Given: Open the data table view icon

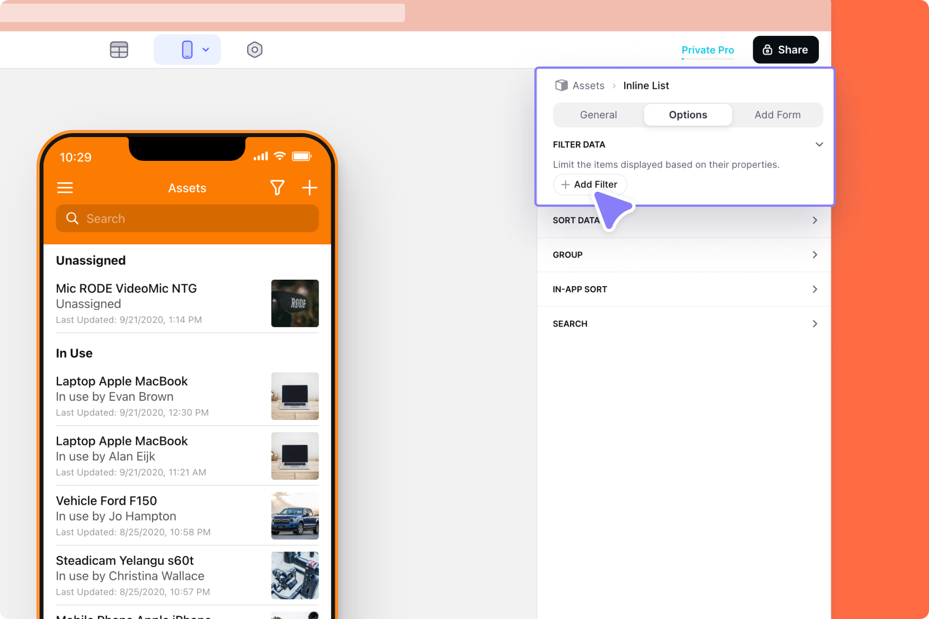Looking at the screenshot, I should tap(119, 50).
